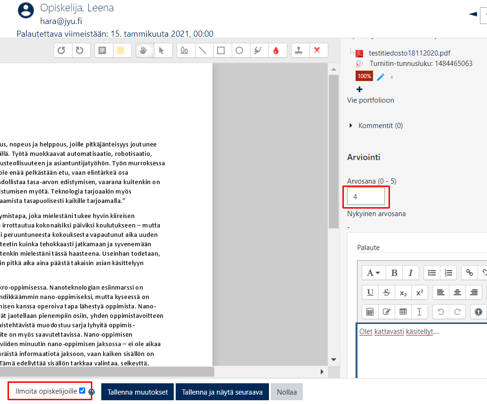Click the Turnitin edit pencil icon
The height and width of the screenshot is (404, 487).
point(381,77)
